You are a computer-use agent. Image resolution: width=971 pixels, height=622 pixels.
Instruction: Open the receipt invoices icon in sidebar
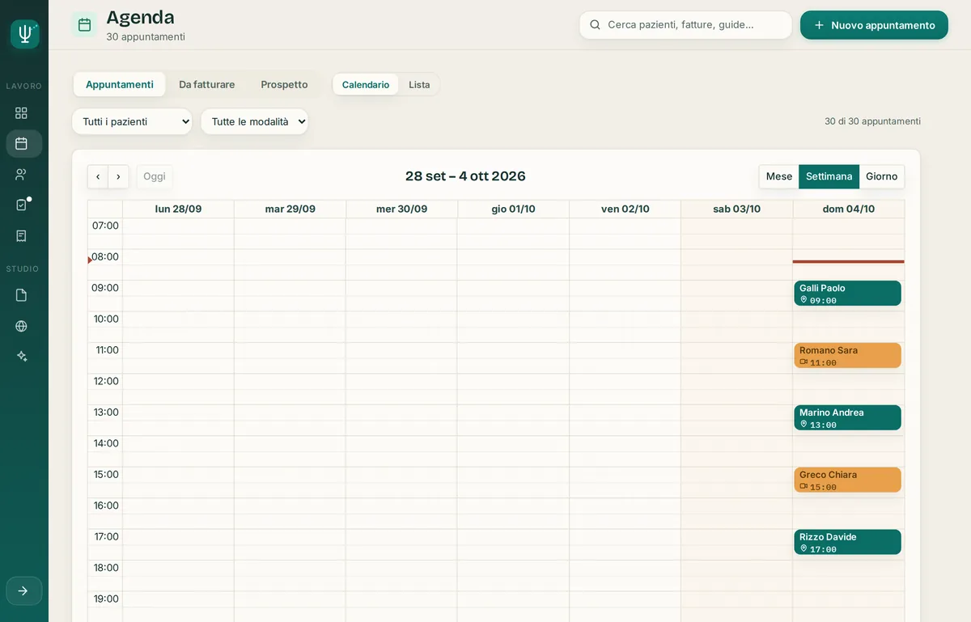click(22, 235)
